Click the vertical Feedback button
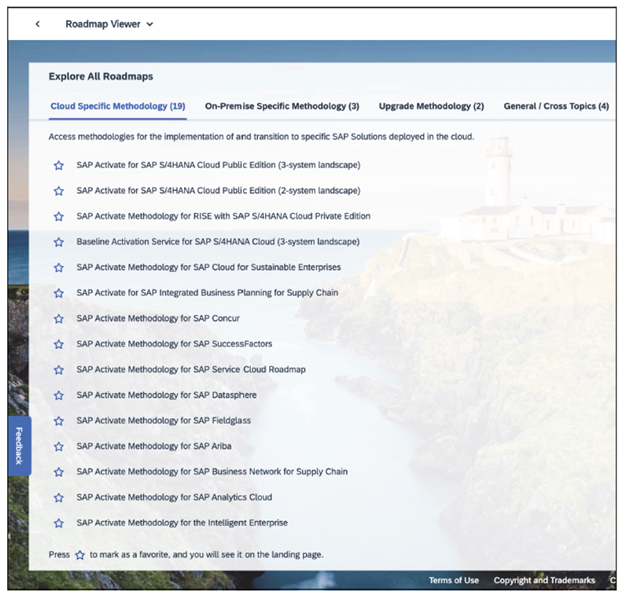626x595 pixels. [x=19, y=446]
